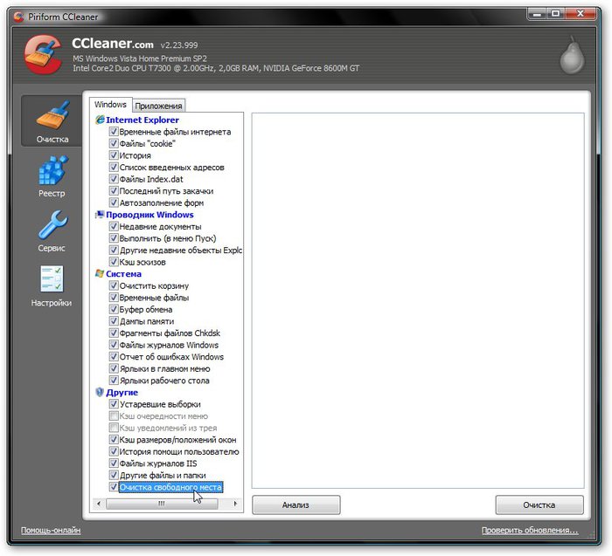Close the CCleaner window

pos(581,14)
